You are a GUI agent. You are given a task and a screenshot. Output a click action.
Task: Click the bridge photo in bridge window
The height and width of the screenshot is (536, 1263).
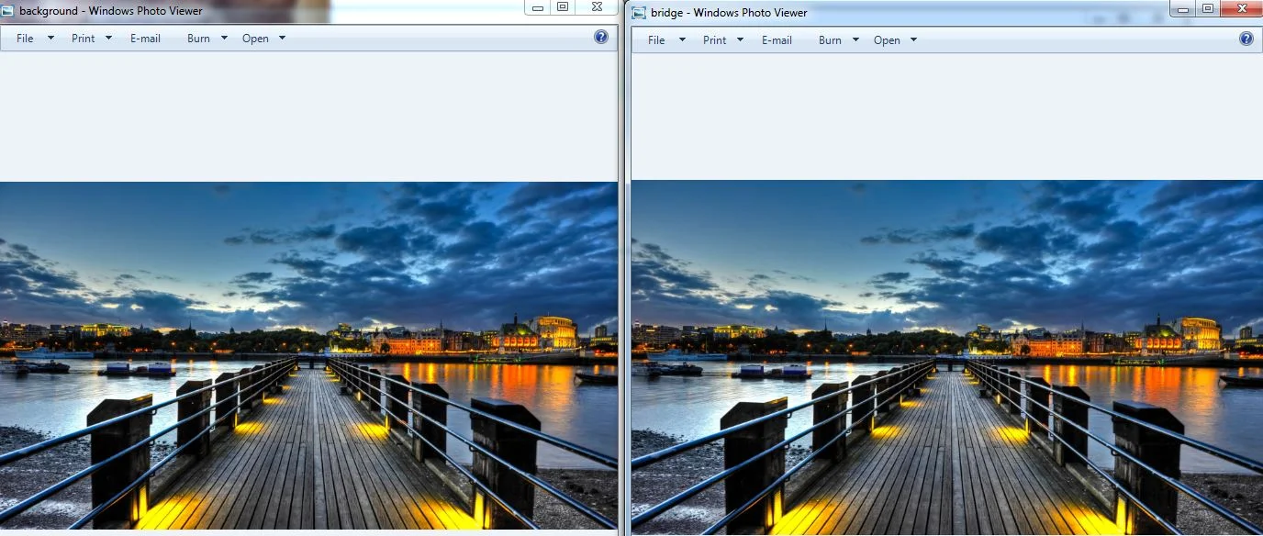947,358
